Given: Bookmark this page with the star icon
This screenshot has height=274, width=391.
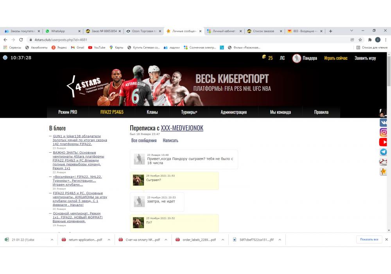Looking at the screenshot, I should pyautogui.click(x=360, y=40).
